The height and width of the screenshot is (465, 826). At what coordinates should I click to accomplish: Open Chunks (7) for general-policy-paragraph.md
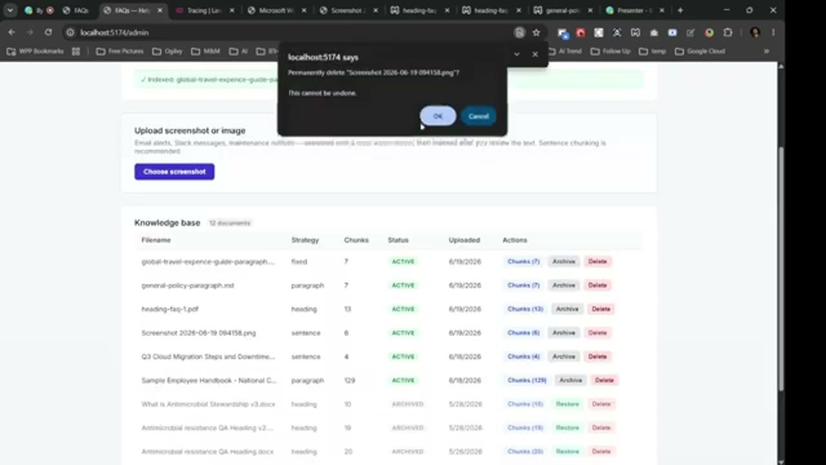coord(523,285)
